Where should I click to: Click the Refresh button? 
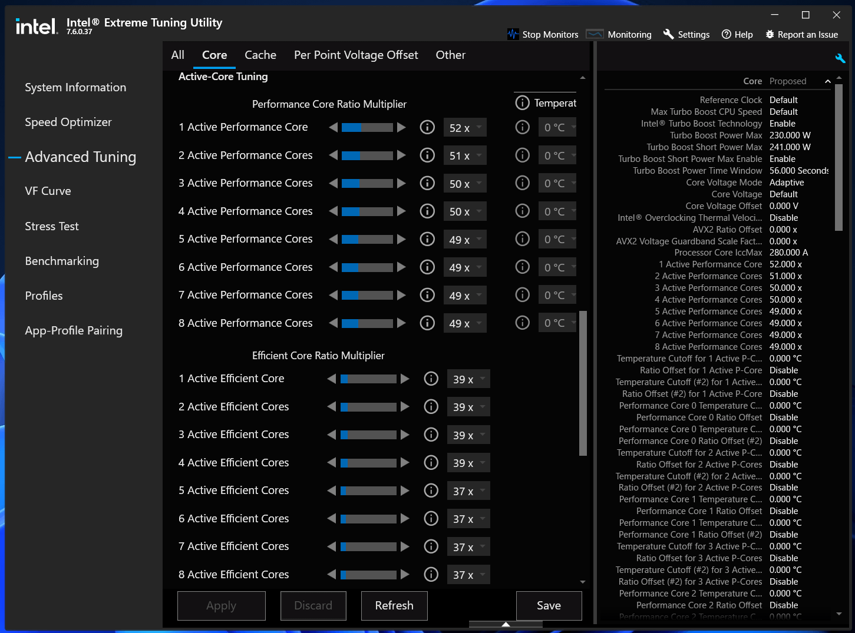pos(394,606)
